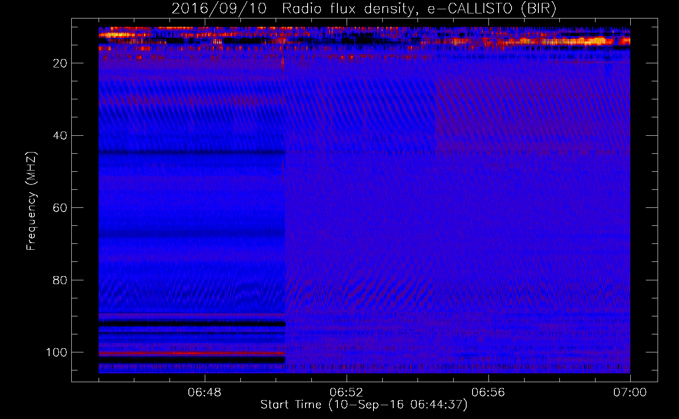Click the 'Frequency (MHZ)' axis label

coord(31,201)
